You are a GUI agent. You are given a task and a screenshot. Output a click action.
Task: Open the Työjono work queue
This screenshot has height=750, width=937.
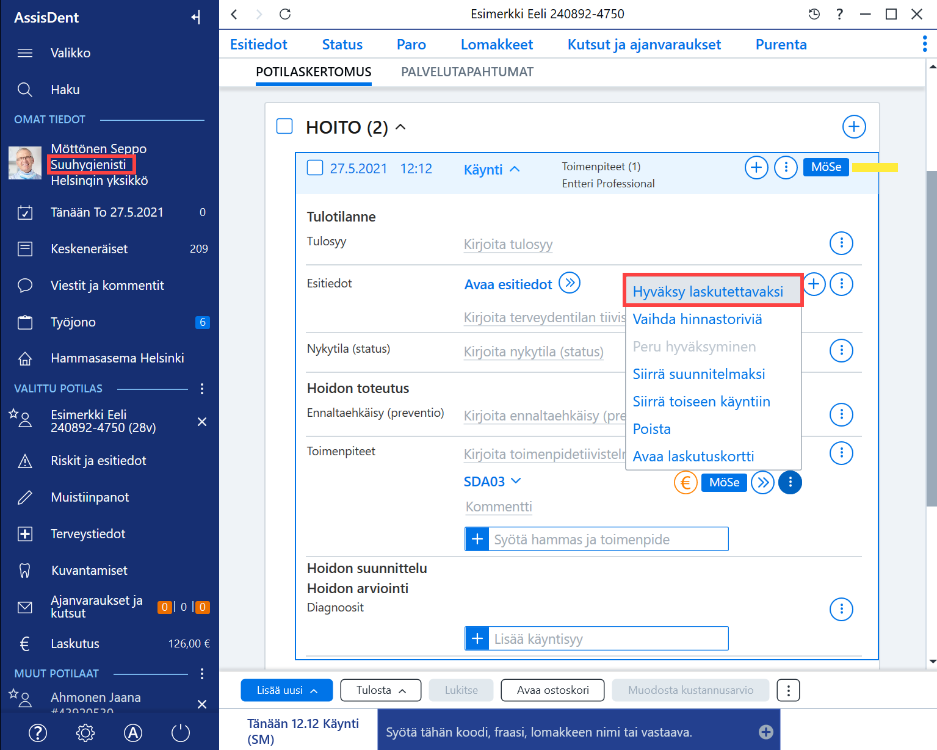click(73, 322)
